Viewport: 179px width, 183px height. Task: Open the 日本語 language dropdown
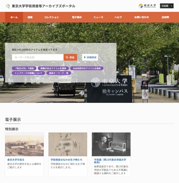pos(167,6)
